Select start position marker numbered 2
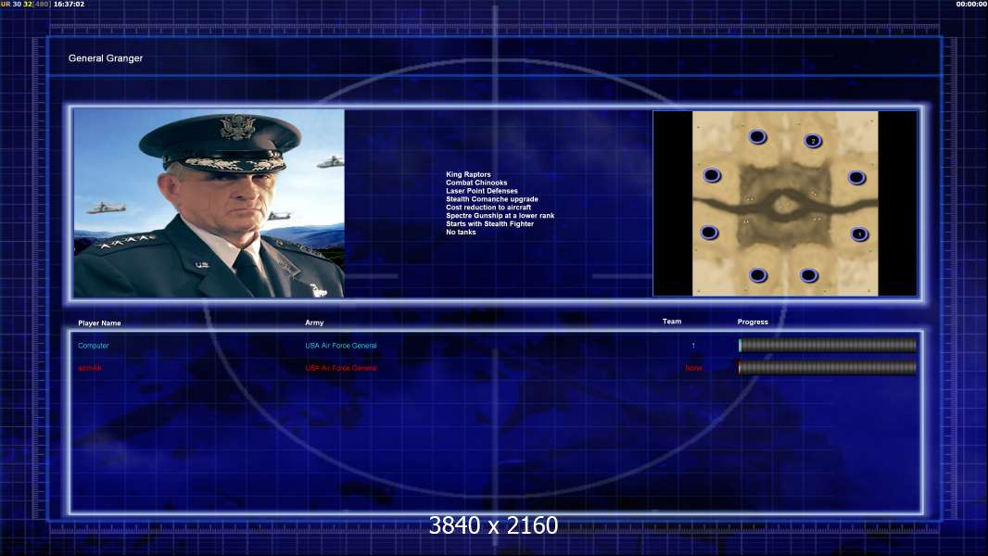Image resolution: width=988 pixels, height=556 pixels. tap(813, 141)
